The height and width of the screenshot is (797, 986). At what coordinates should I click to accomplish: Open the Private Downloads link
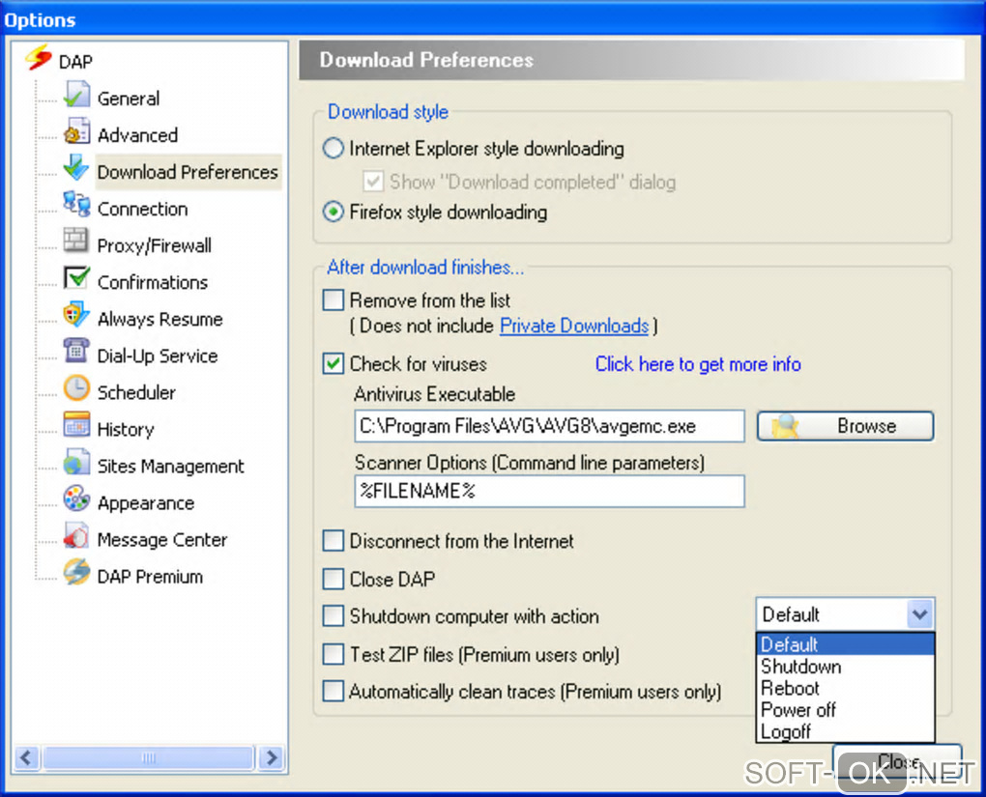(574, 326)
